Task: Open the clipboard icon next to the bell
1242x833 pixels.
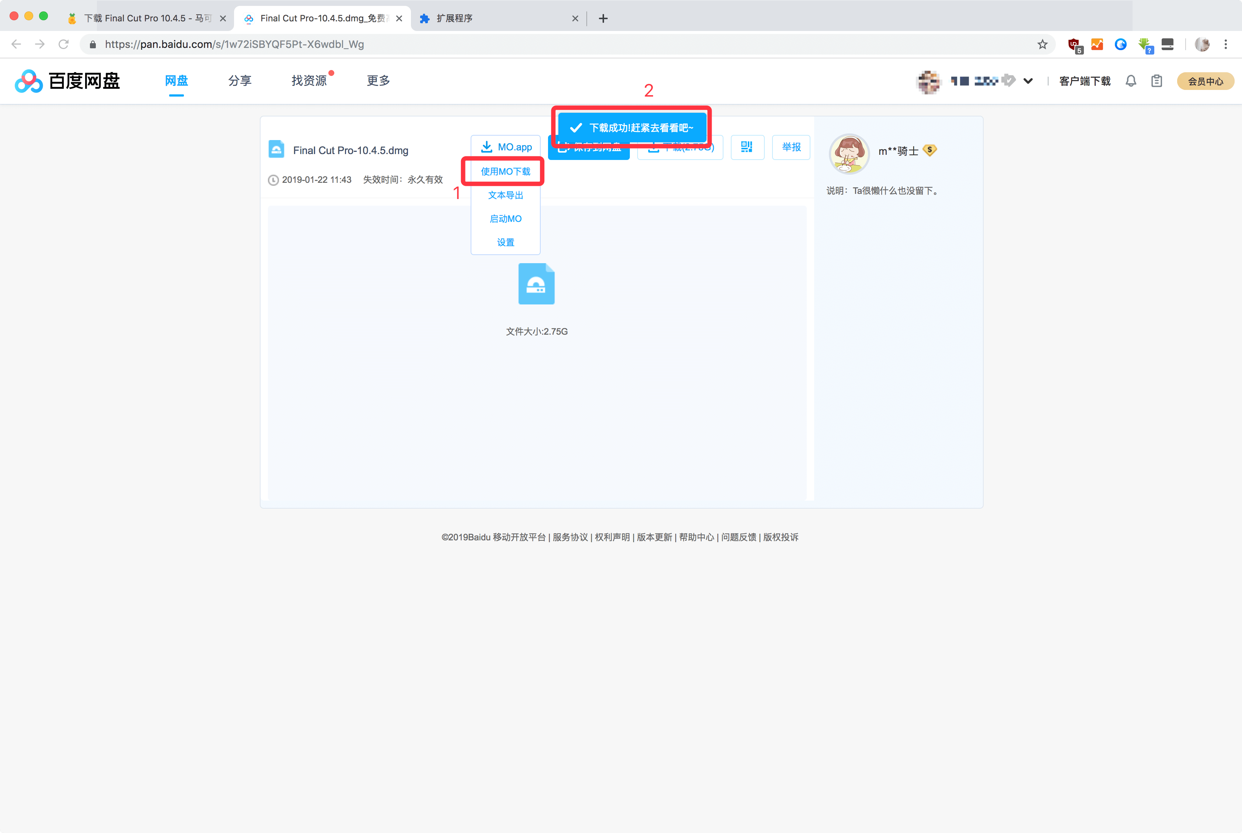Action: pos(1156,81)
